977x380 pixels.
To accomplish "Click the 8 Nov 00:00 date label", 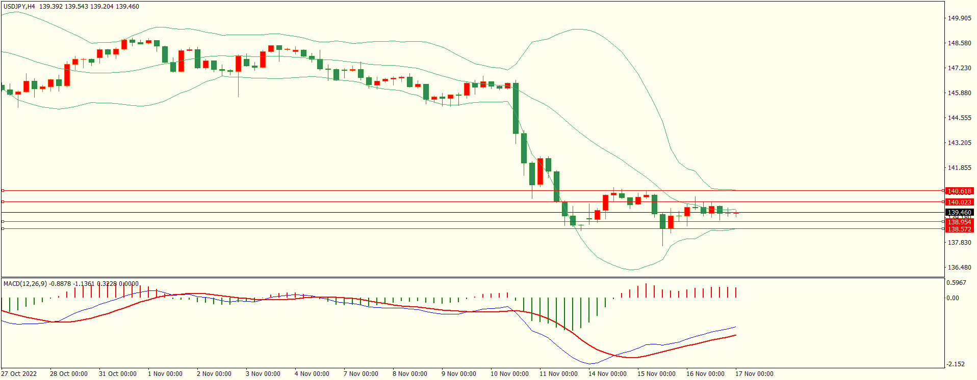I will (x=410, y=374).
